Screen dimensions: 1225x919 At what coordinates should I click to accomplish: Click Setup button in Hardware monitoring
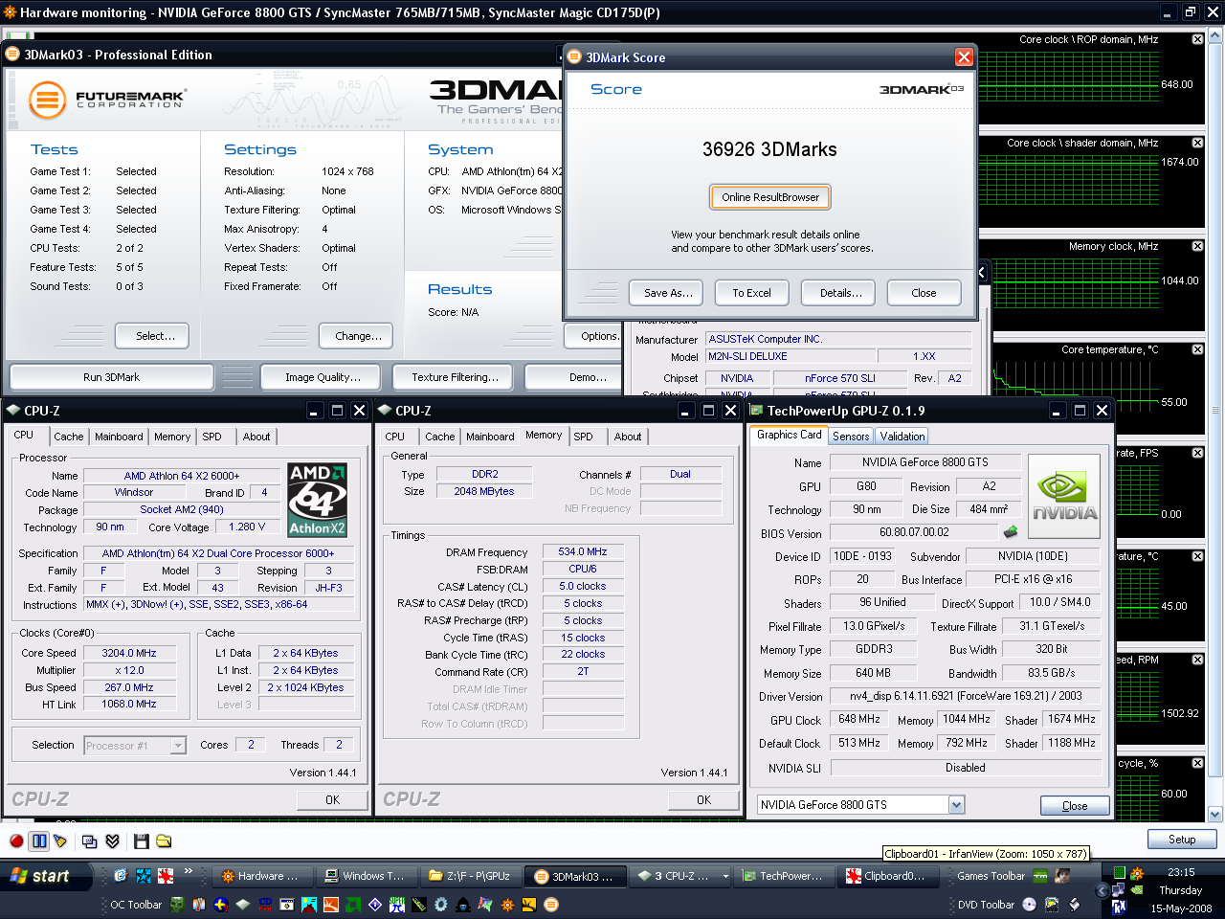tap(1182, 840)
